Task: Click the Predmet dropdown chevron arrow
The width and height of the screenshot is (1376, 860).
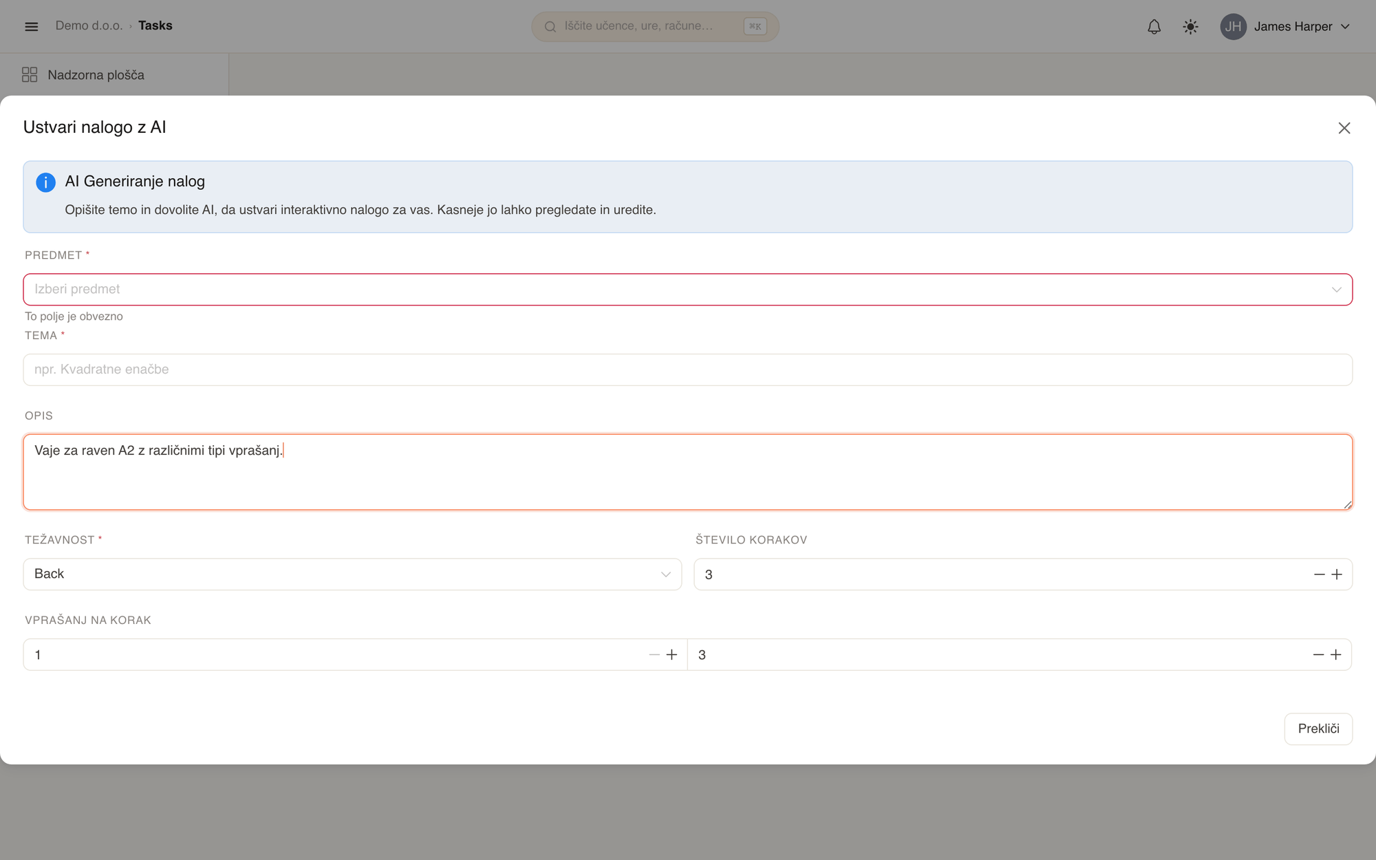Action: pos(1336,290)
